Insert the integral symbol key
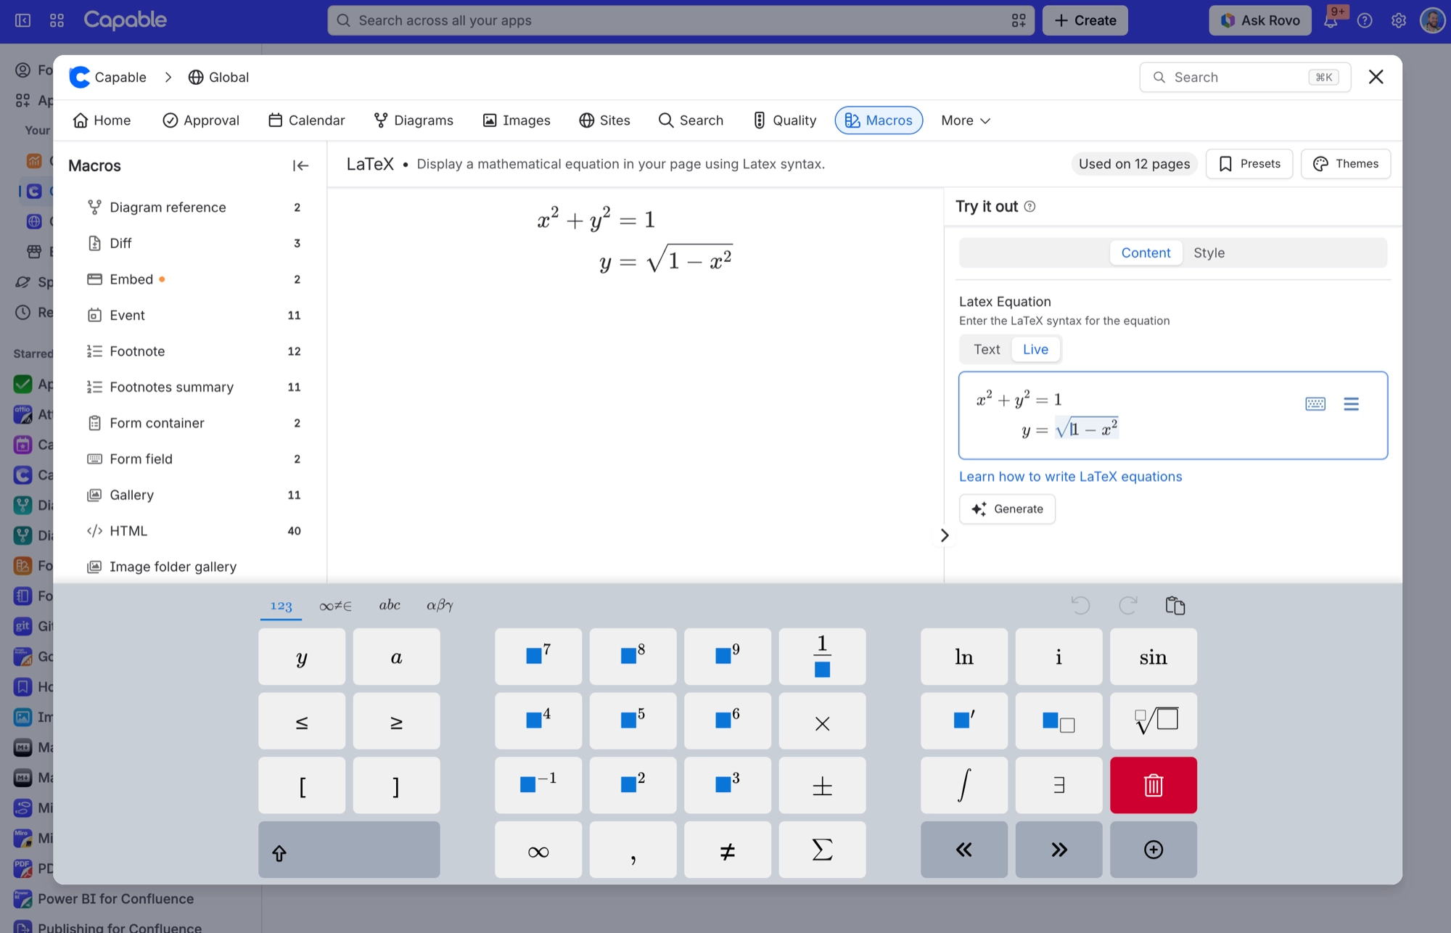The image size is (1451, 933). point(964,785)
